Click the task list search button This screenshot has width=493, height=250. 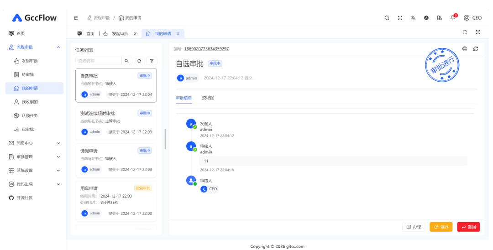click(126, 61)
